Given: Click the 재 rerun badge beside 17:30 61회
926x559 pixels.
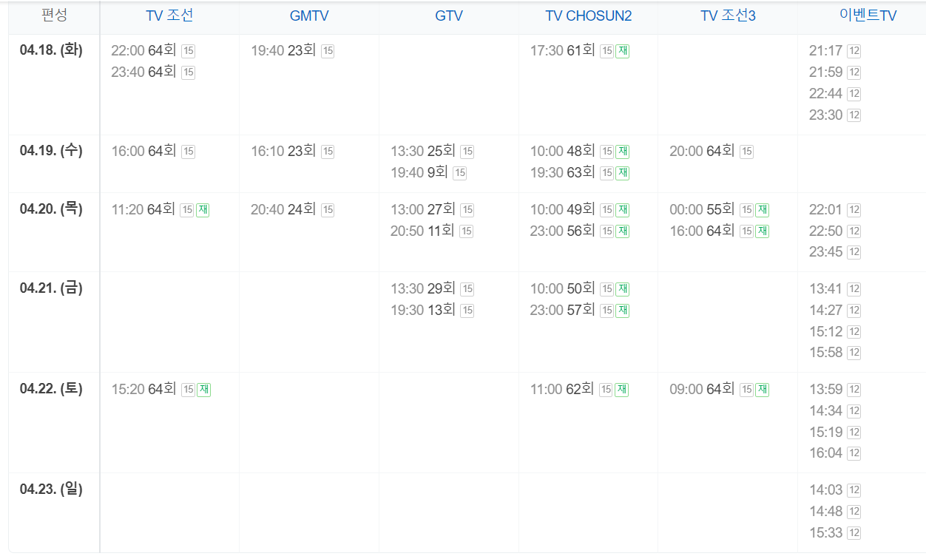Looking at the screenshot, I should tap(623, 51).
